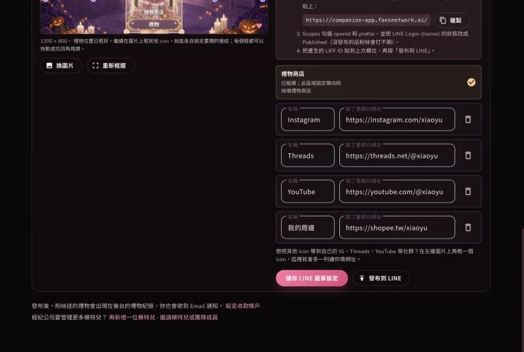524x352 pixels.
Task: Edit the threads.net/@xiaoyu URL field
Action: tap(397, 155)
